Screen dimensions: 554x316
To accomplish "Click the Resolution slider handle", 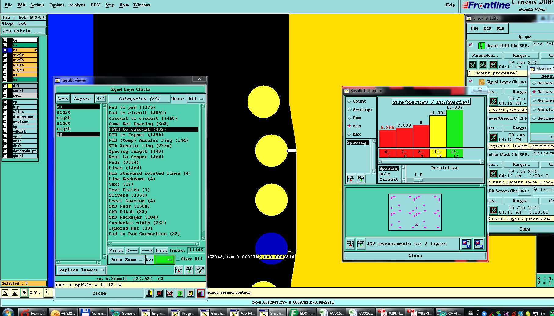I will [418, 180].
